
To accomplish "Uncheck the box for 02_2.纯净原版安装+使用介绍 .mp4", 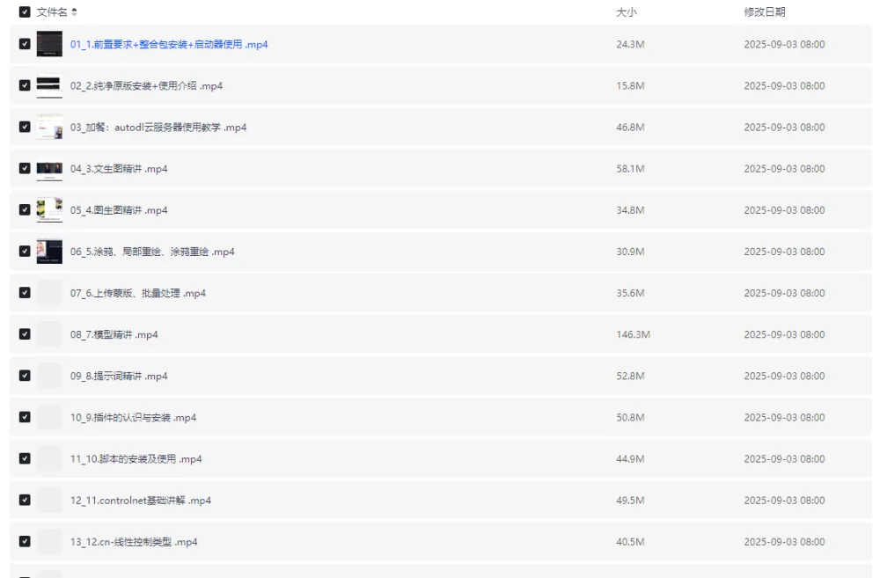I will (25, 85).
